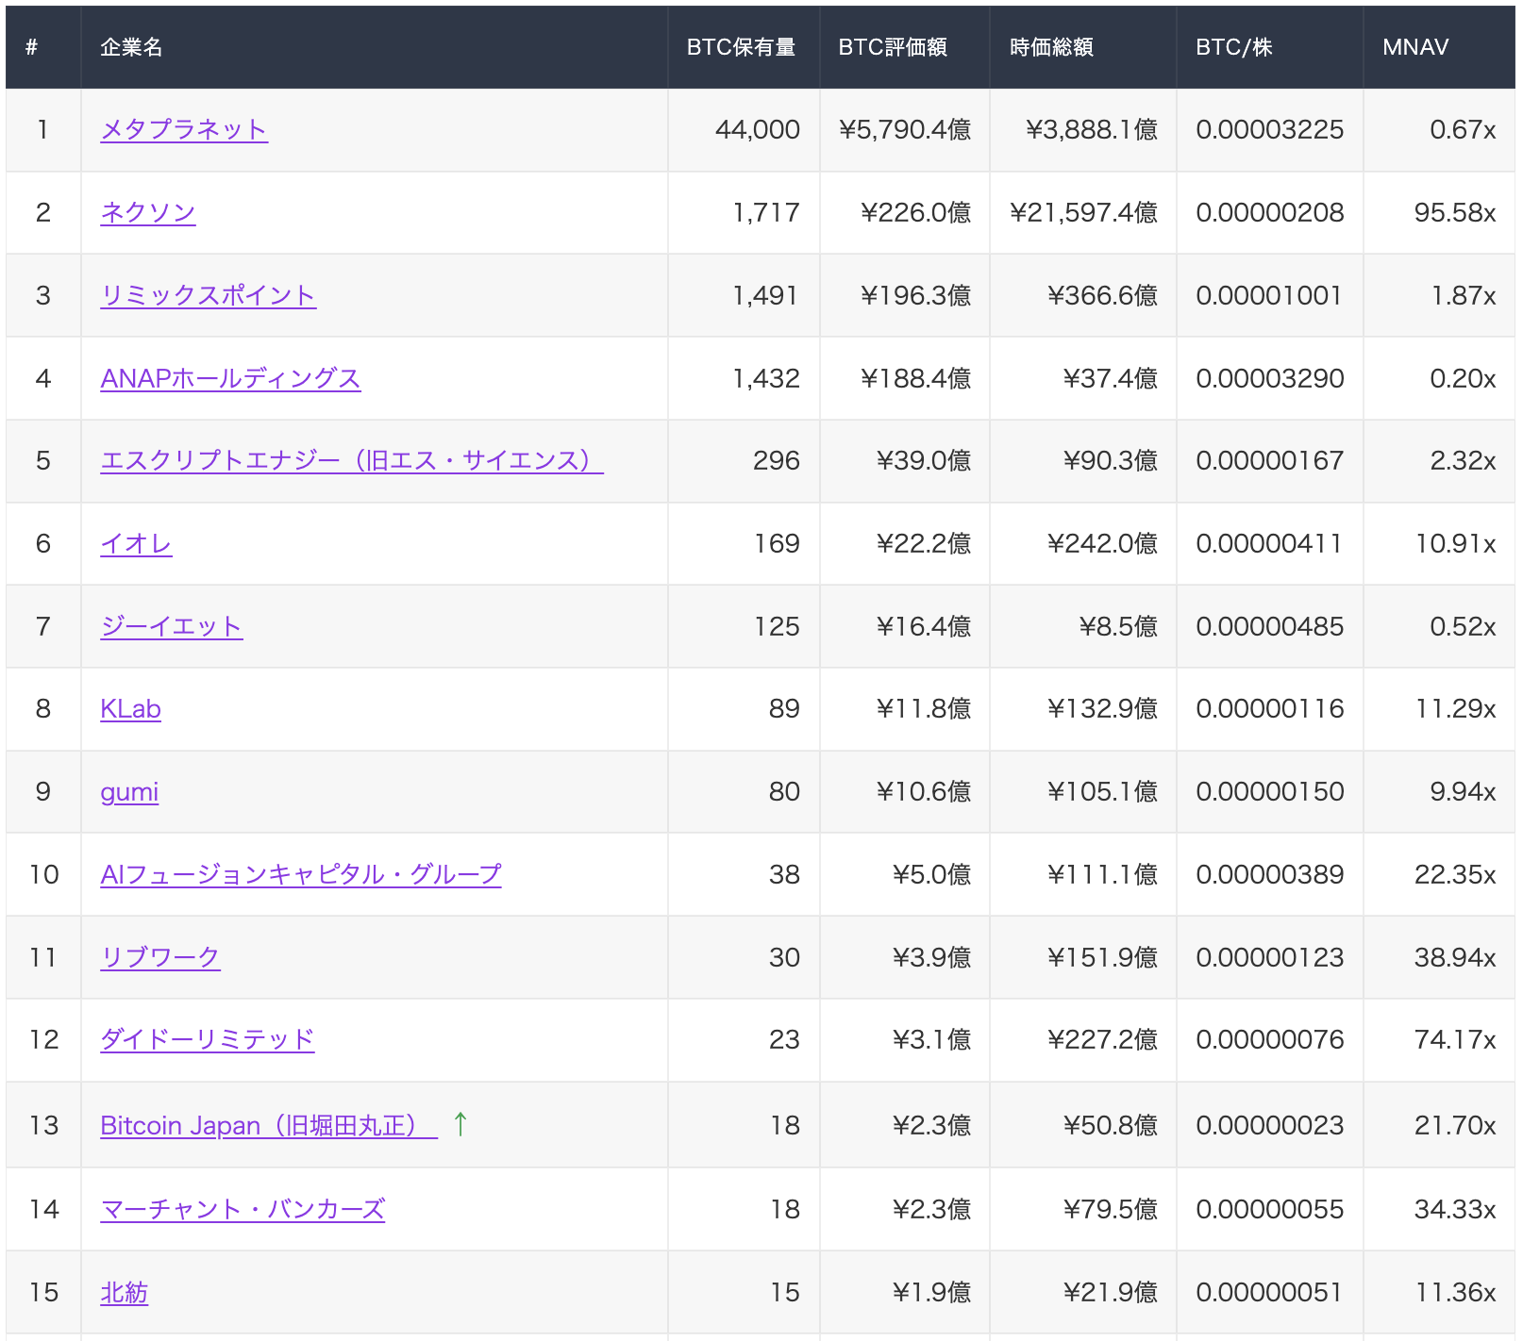1523x1341 pixels.
Task: Click the BTC保有量 column header
Action: coord(742,47)
